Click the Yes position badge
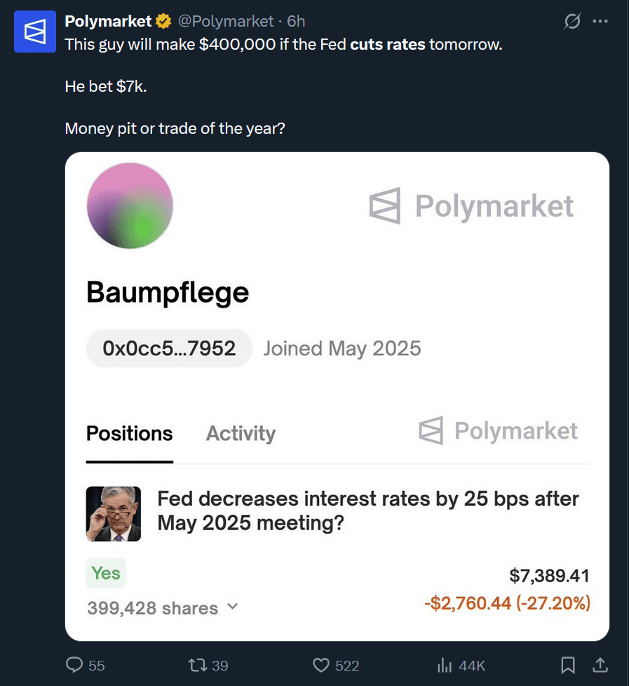The height and width of the screenshot is (686, 629). point(106,573)
